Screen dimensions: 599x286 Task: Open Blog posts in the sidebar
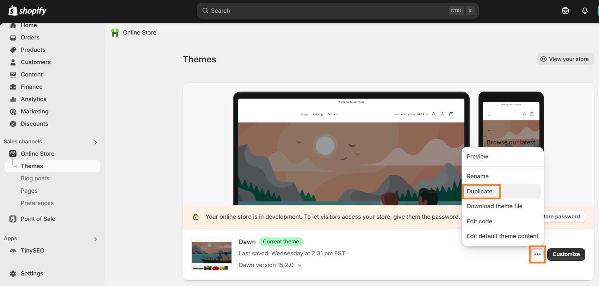tap(35, 178)
